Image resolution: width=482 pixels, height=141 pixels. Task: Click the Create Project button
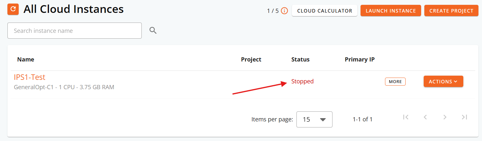(451, 11)
